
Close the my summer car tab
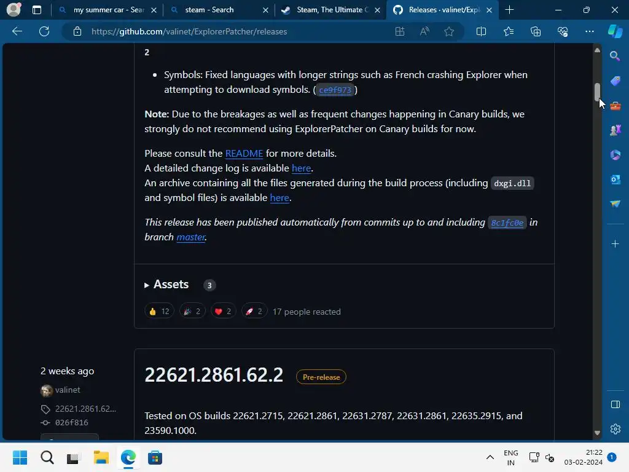154,10
